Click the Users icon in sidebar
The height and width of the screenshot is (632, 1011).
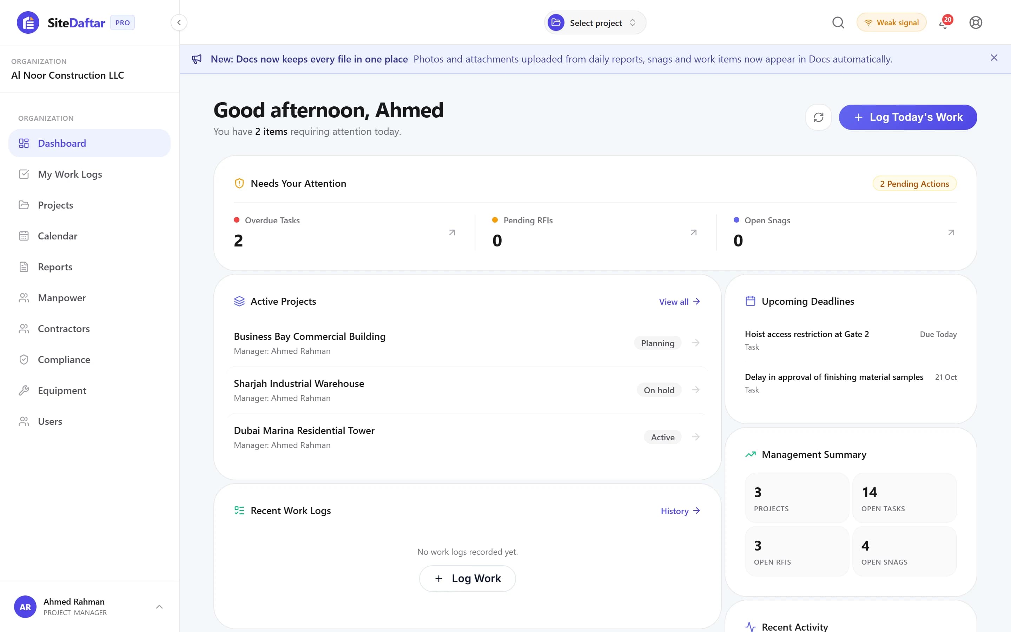(x=24, y=422)
